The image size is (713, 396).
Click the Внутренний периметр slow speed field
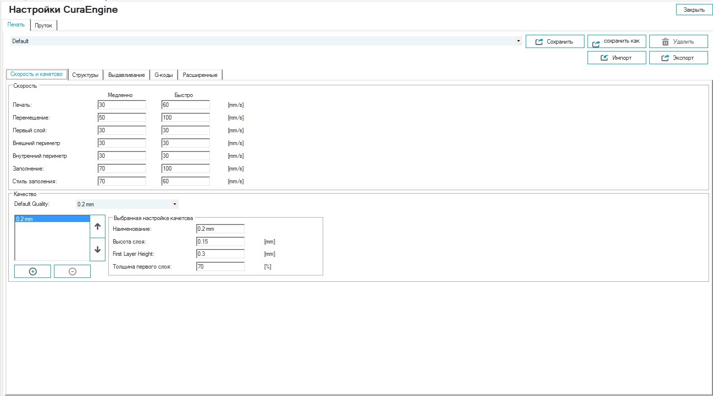[x=122, y=156]
